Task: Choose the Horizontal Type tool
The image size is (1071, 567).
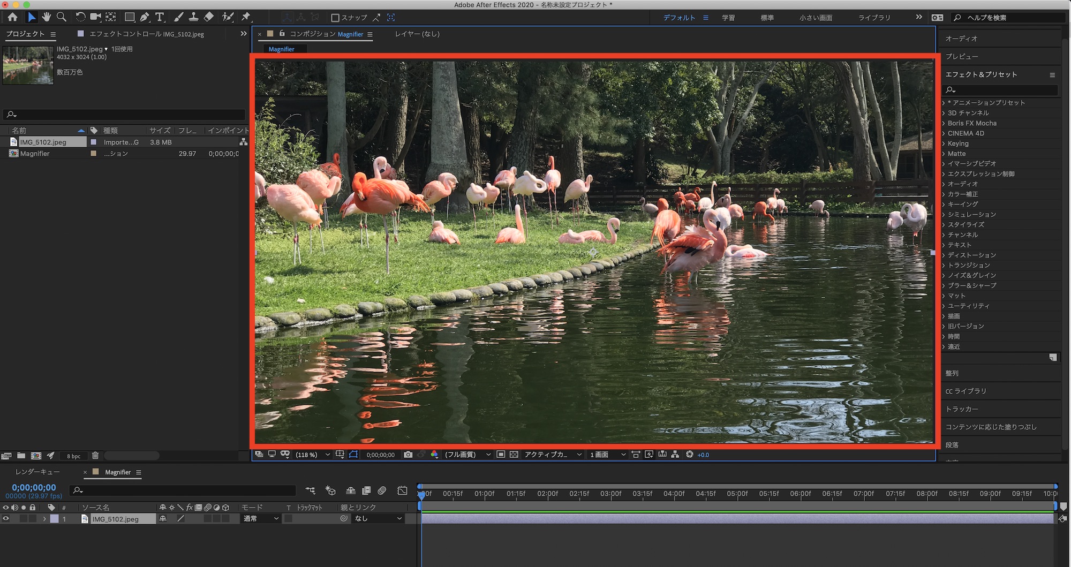Action: 160,17
